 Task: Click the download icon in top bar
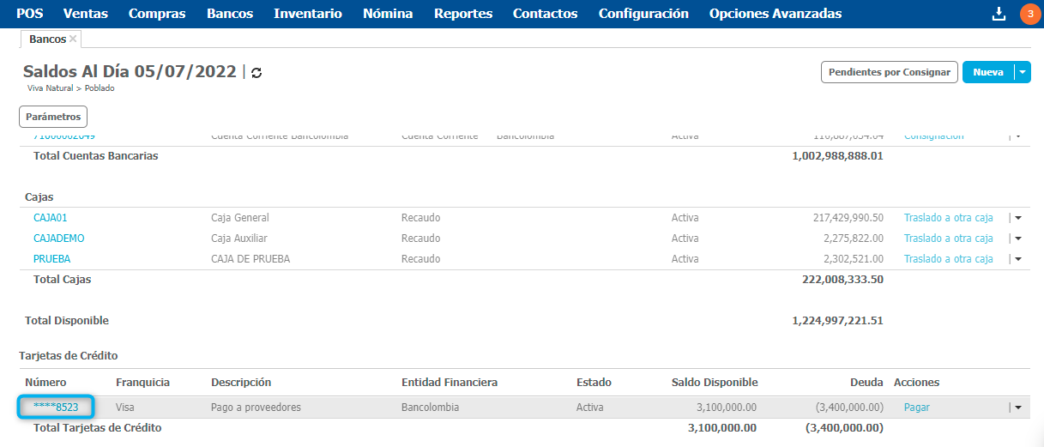999,14
